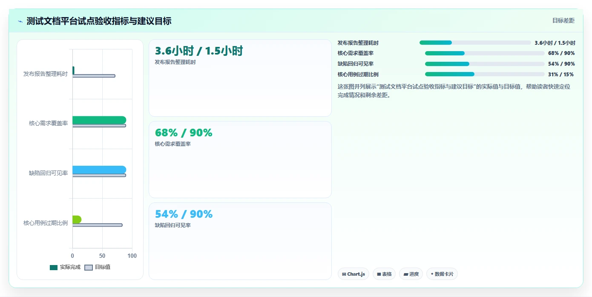The width and height of the screenshot is (592, 297).
Task: Click the value 68% / 90% in progress list
Action: coord(561,53)
